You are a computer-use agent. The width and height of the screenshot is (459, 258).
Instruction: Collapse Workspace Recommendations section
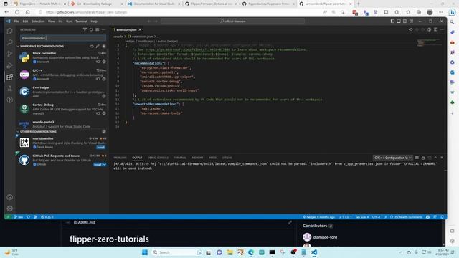pos(18,46)
